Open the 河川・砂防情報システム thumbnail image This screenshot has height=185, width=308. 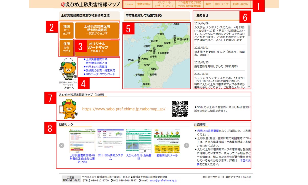click(111, 141)
